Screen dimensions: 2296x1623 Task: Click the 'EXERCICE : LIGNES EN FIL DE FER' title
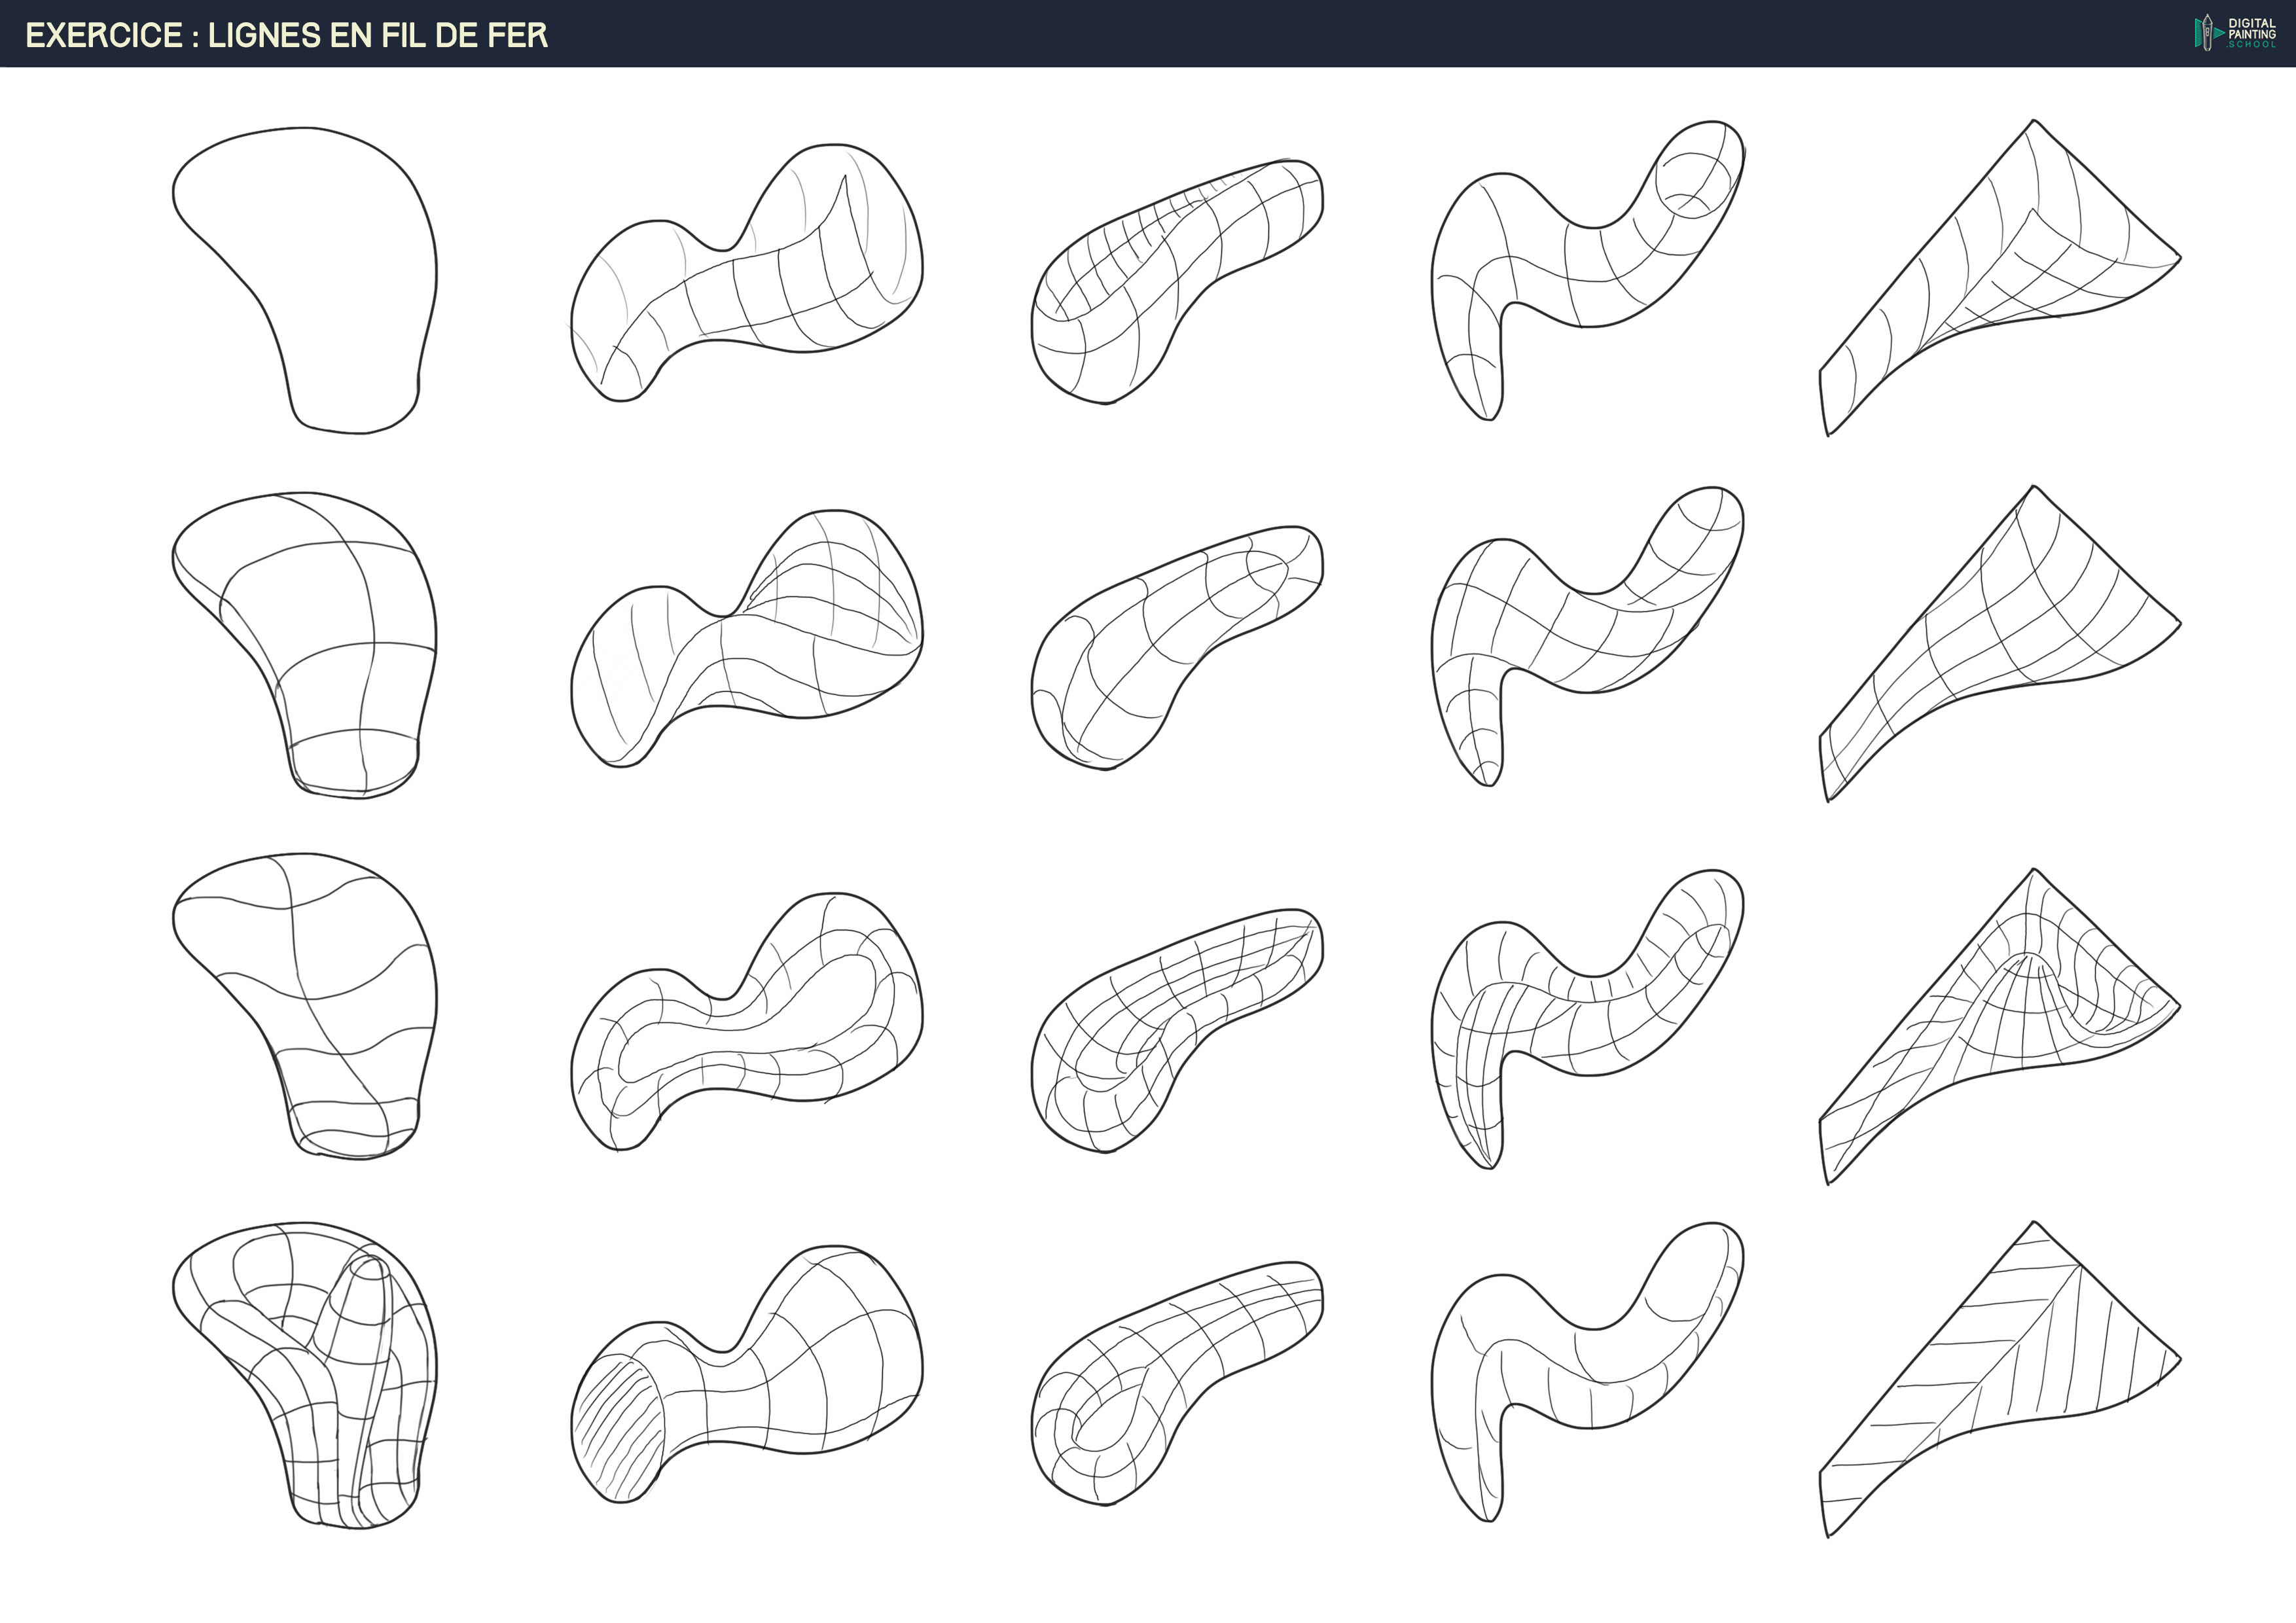click(x=286, y=35)
